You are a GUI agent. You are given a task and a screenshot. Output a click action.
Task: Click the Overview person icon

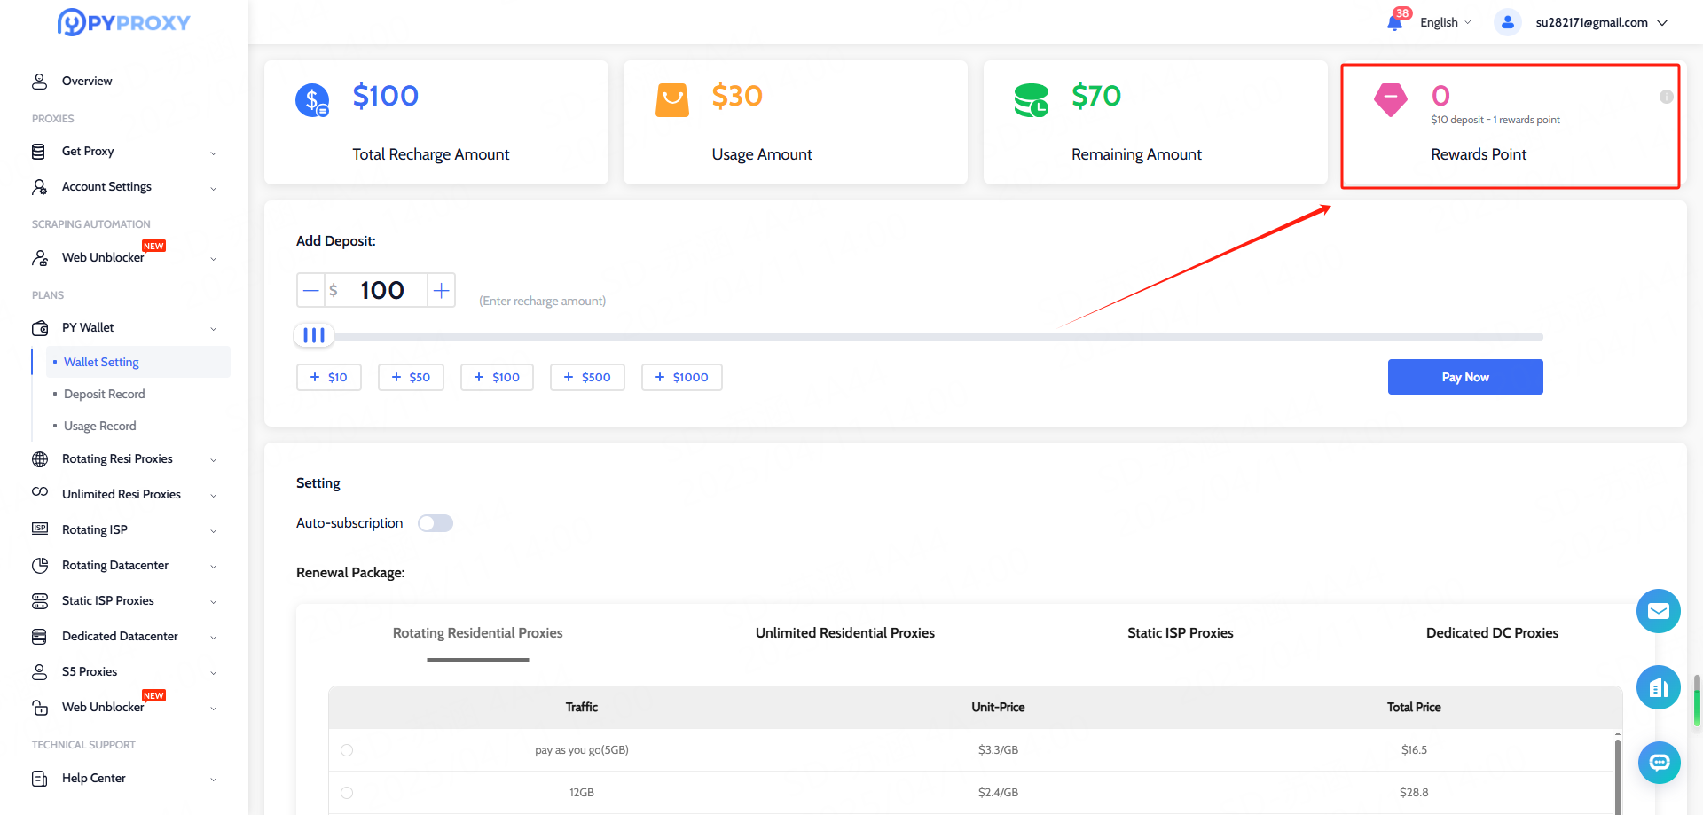pyautogui.click(x=39, y=81)
